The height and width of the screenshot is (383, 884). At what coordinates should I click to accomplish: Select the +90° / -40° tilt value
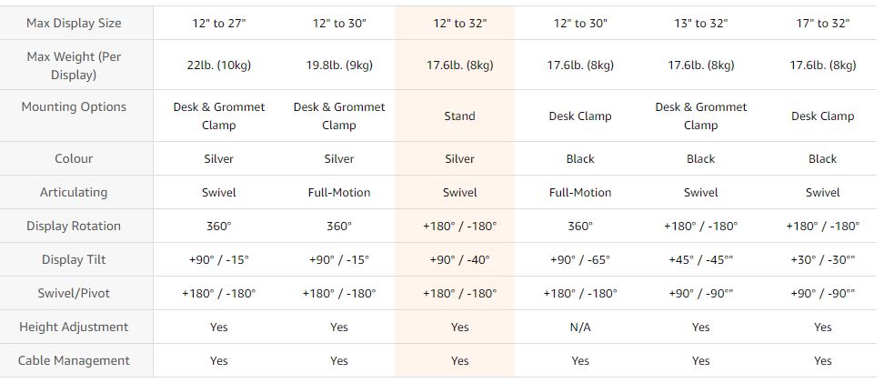(x=459, y=259)
